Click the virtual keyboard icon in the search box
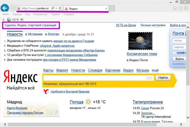The height and width of the screenshot is (127, 190). click(x=149, y=78)
